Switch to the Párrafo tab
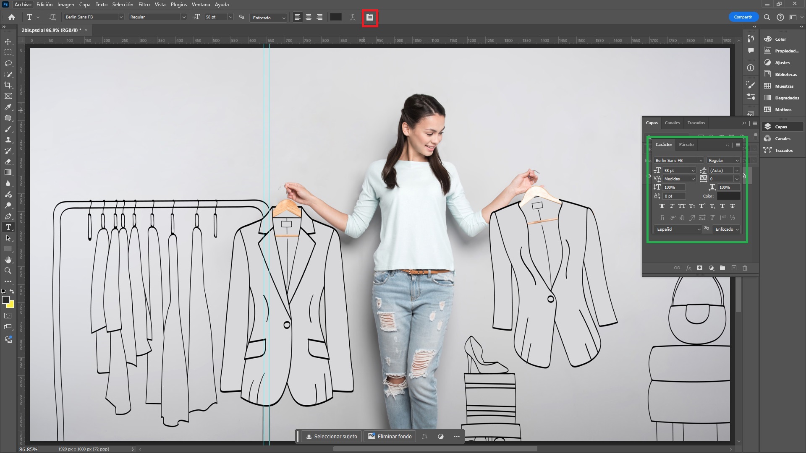The width and height of the screenshot is (806, 453). tap(686, 144)
